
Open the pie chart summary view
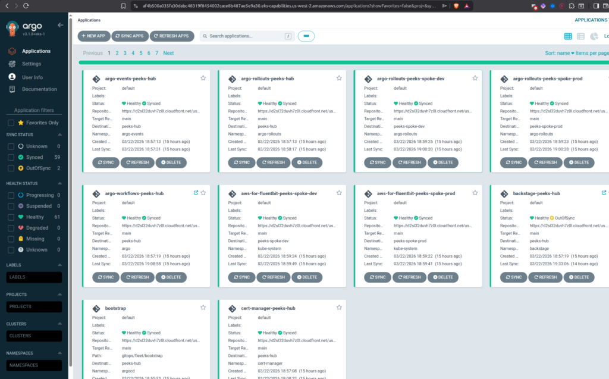594,36
